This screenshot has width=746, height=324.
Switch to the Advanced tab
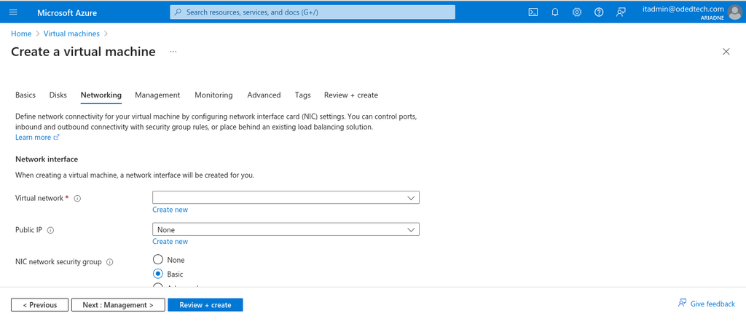tap(264, 95)
